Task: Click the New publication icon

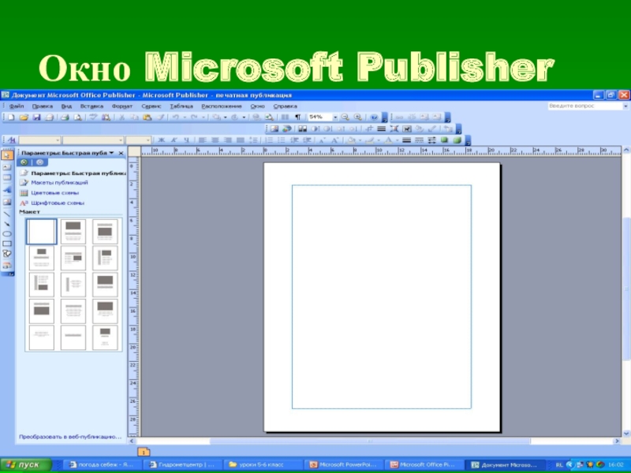Action: point(11,117)
